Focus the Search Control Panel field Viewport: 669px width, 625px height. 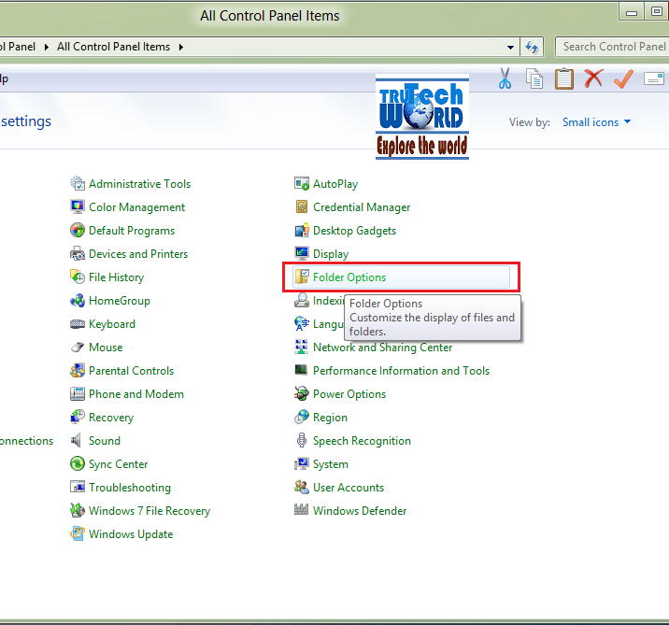[x=612, y=47]
